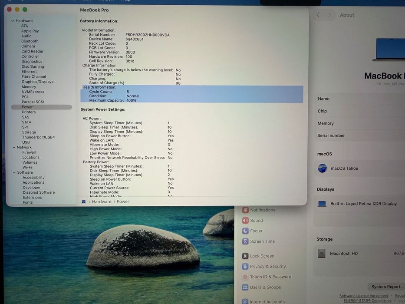Select the highlighted Power item
405x304 pixels.
pos(41,107)
